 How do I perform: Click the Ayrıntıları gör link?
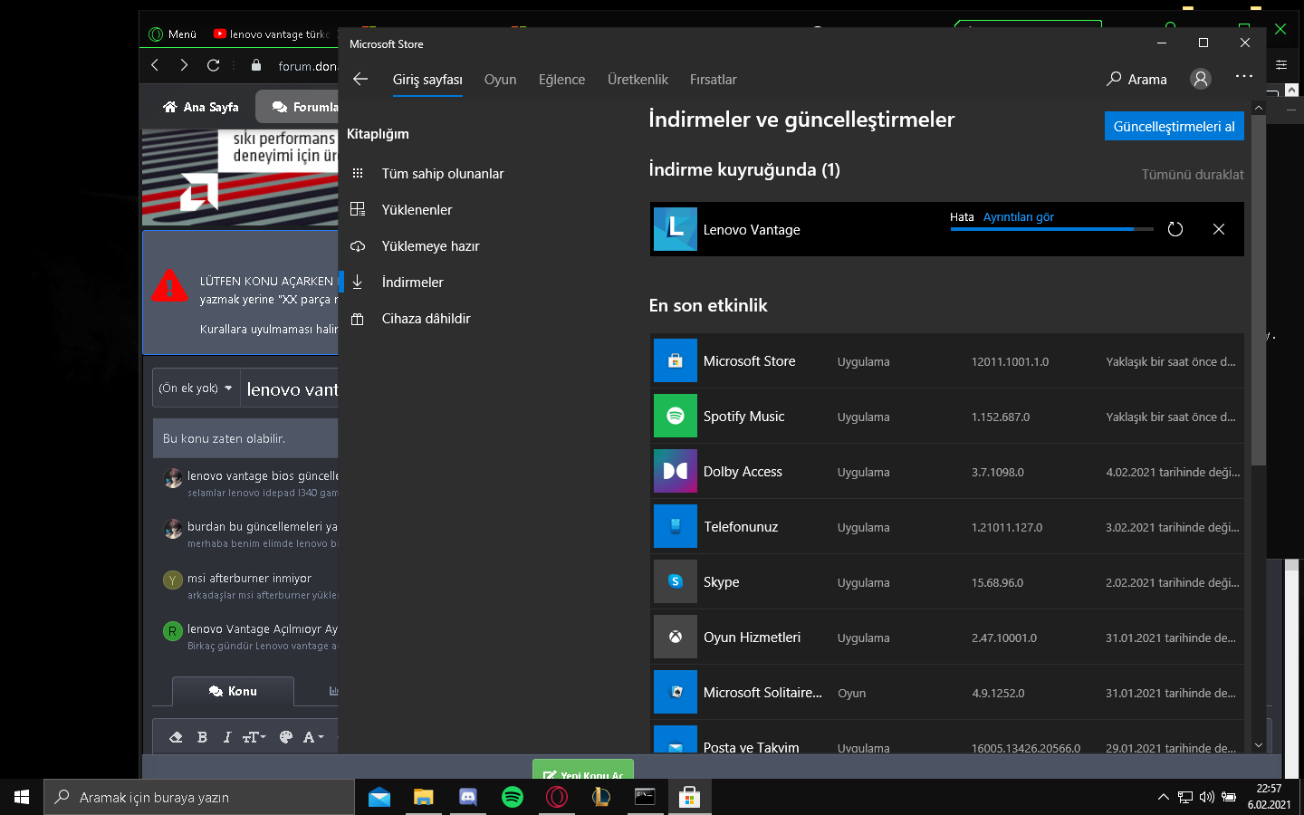coord(1019,217)
